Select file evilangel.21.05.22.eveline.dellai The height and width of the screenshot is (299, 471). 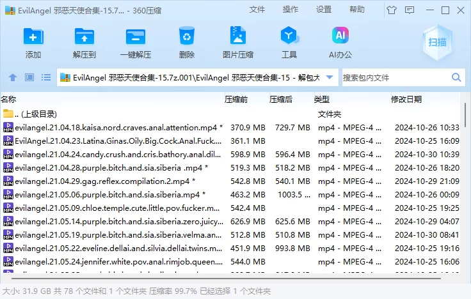[230, 249]
